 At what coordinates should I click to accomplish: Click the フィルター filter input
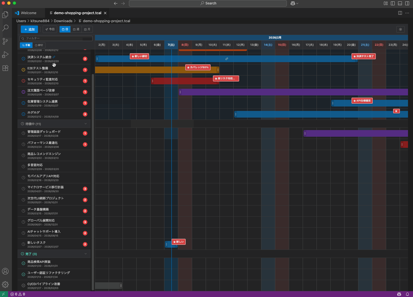pyautogui.click(x=56, y=38)
